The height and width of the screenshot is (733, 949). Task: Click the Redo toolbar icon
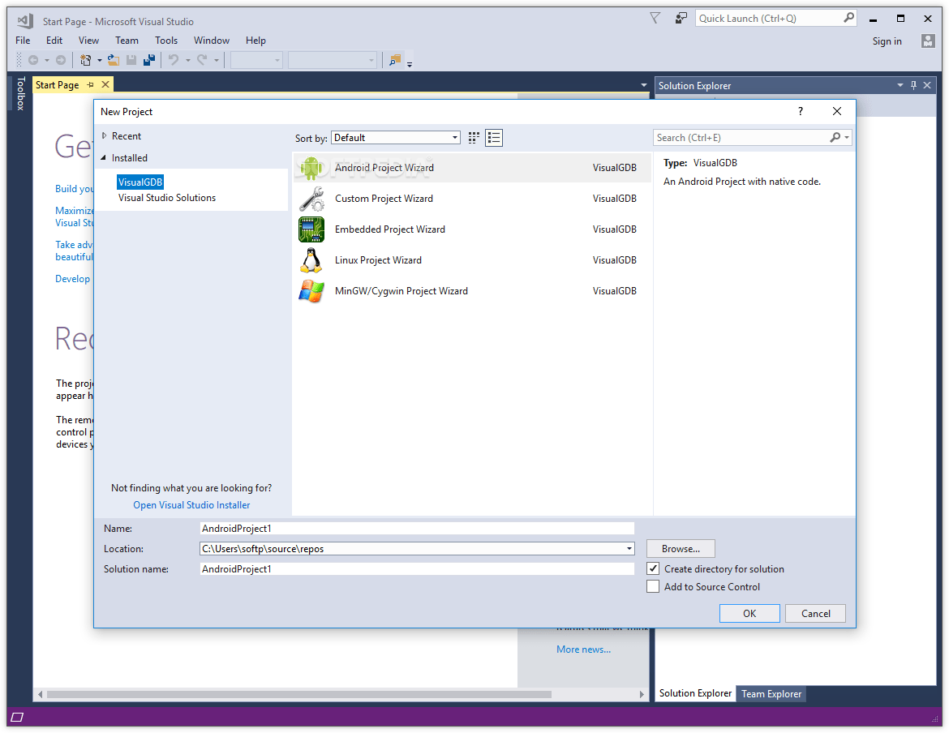pyautogui.click(x=202, y=60)
